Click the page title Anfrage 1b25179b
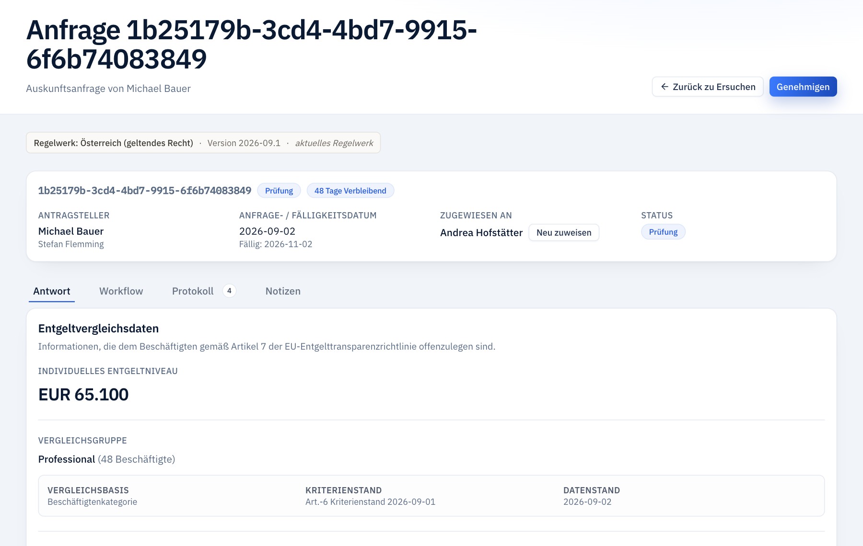 [x=251, y=44]
